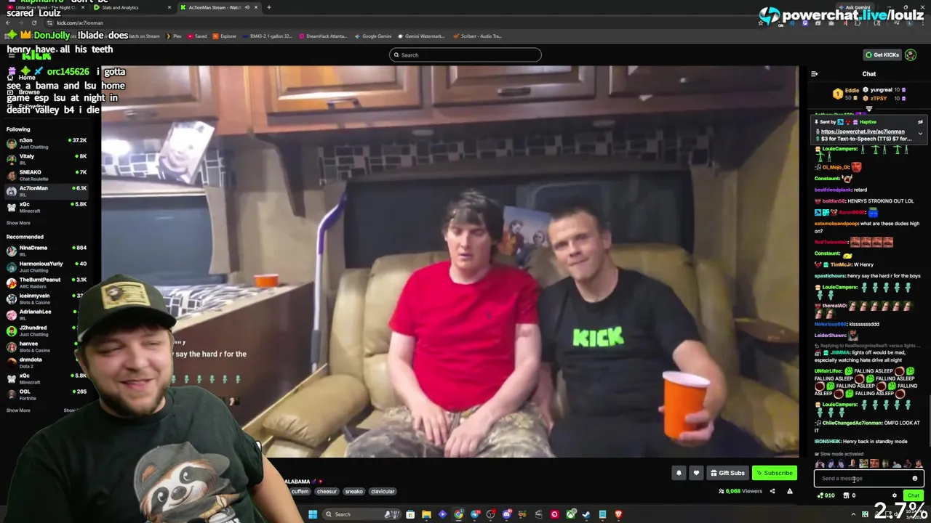Hide the pinned message with the eye-slash icon

(x=920, y=122)
